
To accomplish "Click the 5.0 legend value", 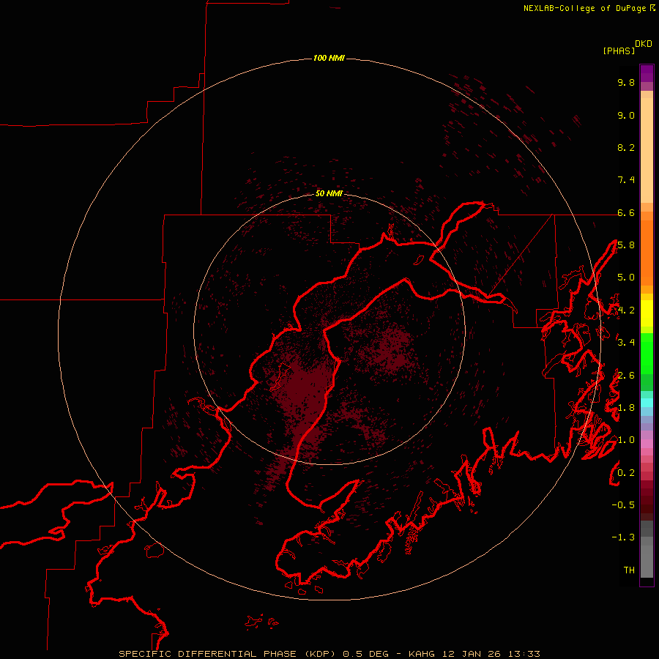I will click(x=626, y=278).
